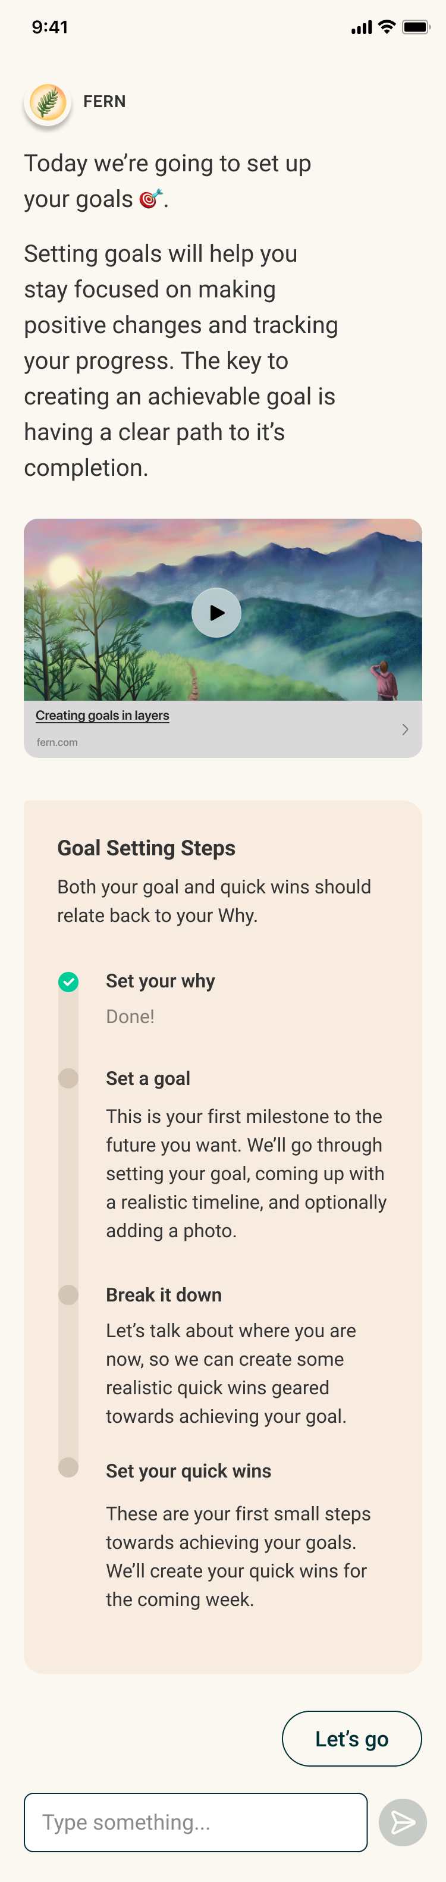Screen dimensions: 446x1882
Task: Select the Set a goal step circle
Action: pyautogui.click(x=68, y=1078)
